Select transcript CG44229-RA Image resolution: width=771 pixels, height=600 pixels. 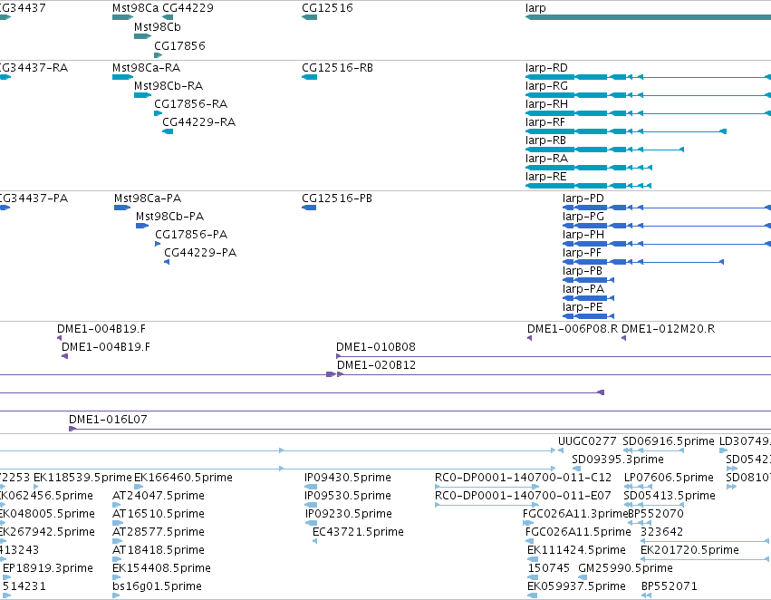168,131
